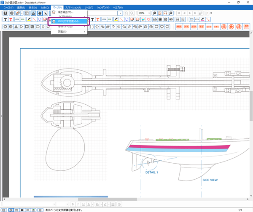Open the 回転 submenu entry
This screenshot has width=253, height=212.
tap(62, 32)
